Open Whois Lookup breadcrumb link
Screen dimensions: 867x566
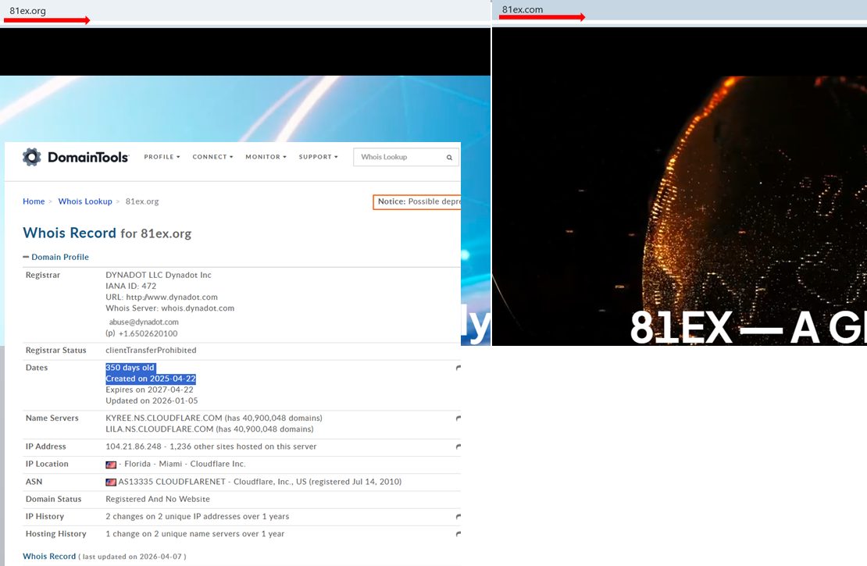coord(85,201)
